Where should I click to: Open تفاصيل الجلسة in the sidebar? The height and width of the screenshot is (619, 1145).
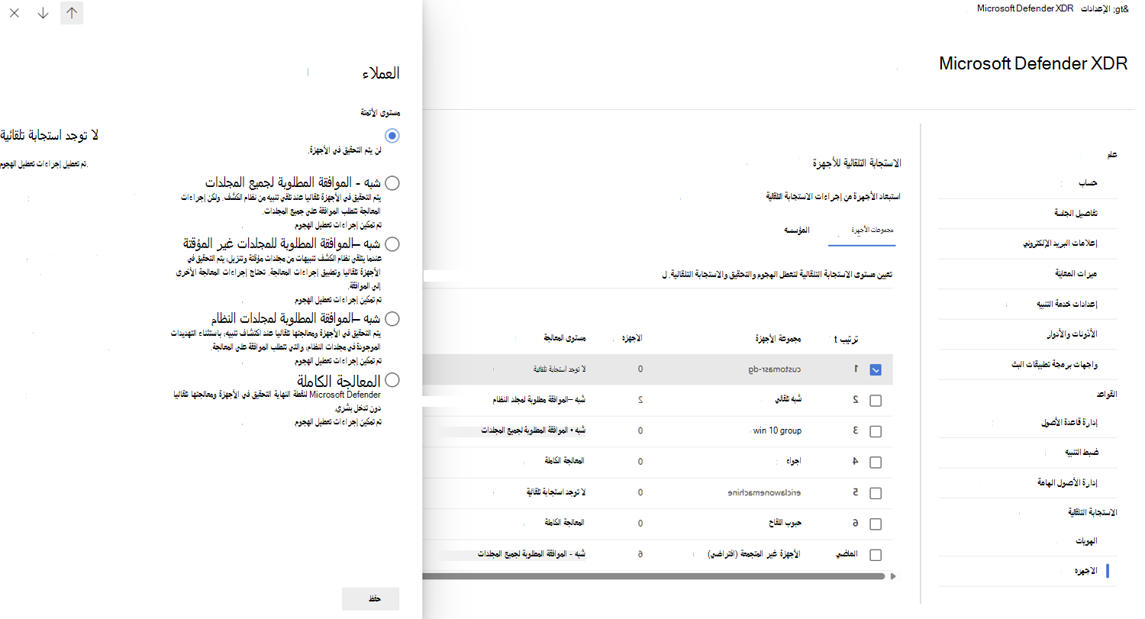[x=1075, y=214]
